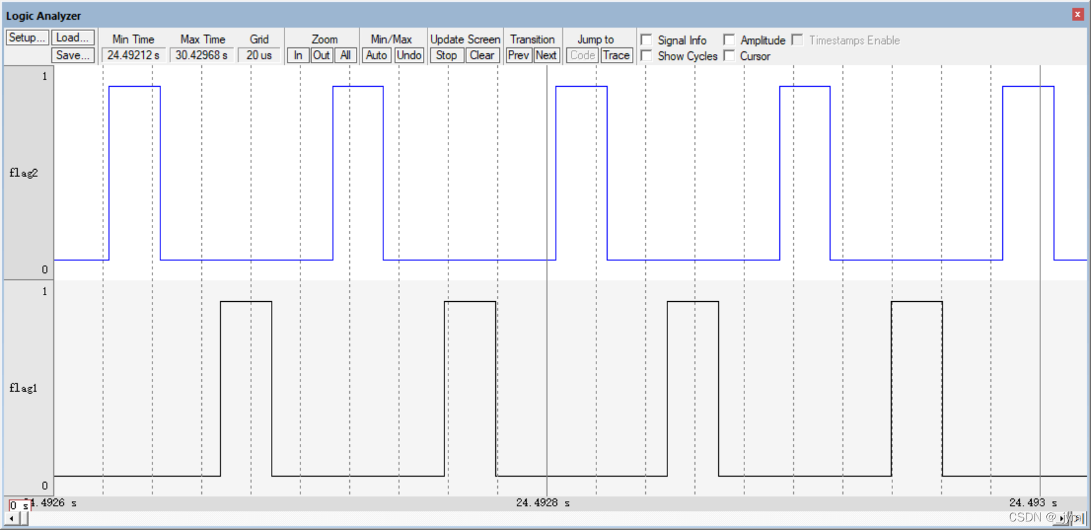
Task: Click the Load... button
Action: click(72, 37)
